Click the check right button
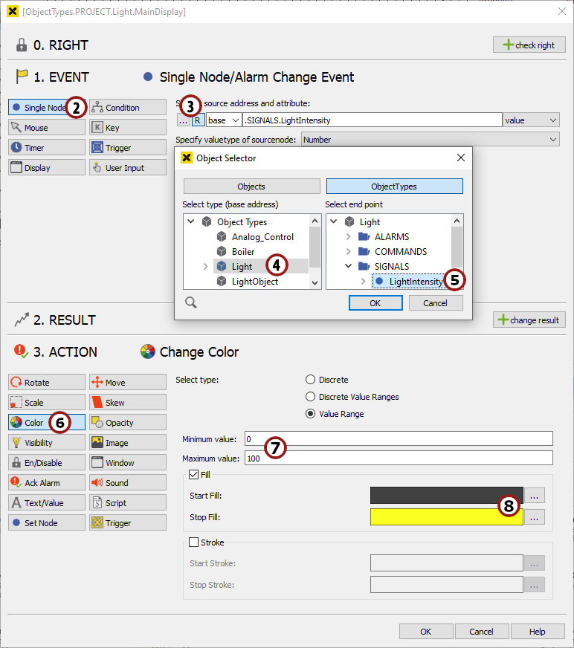 (x=529, y=45)
